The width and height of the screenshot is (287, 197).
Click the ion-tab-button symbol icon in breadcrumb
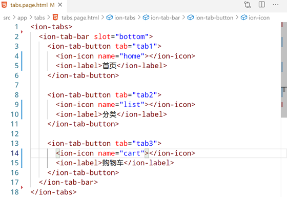pyautogui.click(x=191, y=17)
